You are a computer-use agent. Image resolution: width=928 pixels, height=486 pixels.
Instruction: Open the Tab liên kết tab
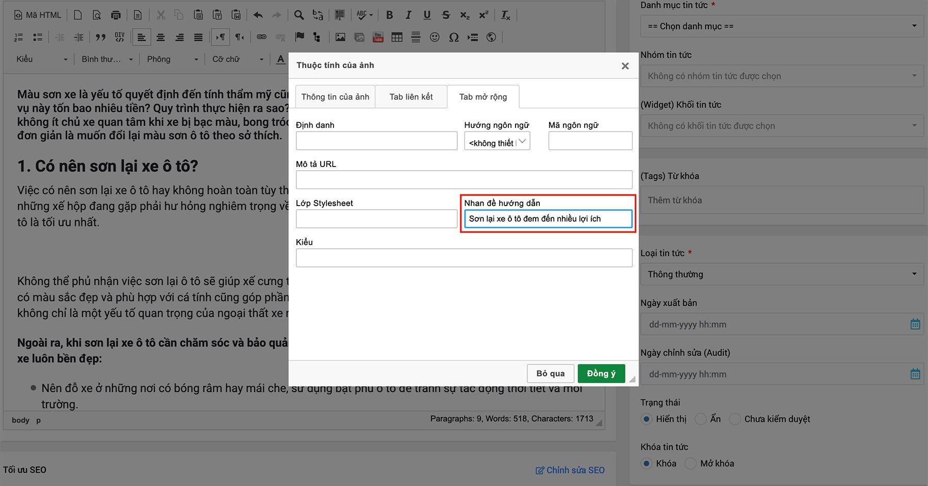[411, 97]
